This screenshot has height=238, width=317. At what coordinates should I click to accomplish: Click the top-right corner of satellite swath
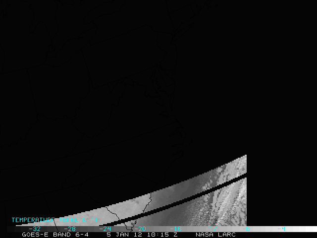click(245, 157)
